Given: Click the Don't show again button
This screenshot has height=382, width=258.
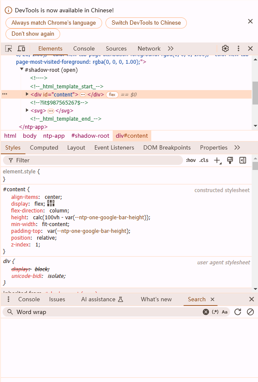Looking at the screenshot, I should [x=33, y=34].
